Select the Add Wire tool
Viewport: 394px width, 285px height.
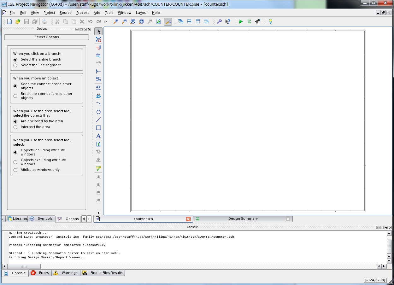(98, 48)
